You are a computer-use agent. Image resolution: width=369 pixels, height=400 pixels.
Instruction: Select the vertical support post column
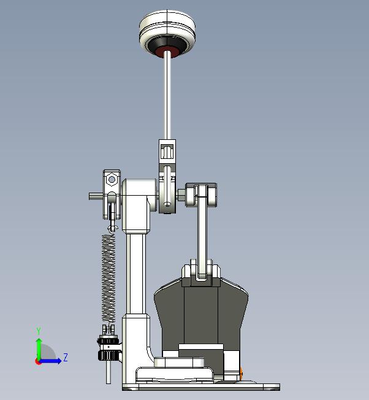coord(136,274)
